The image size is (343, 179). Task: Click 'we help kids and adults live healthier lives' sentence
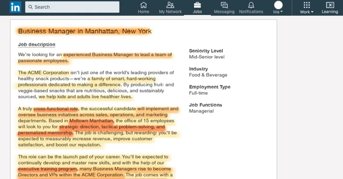[x=85, y=97]
